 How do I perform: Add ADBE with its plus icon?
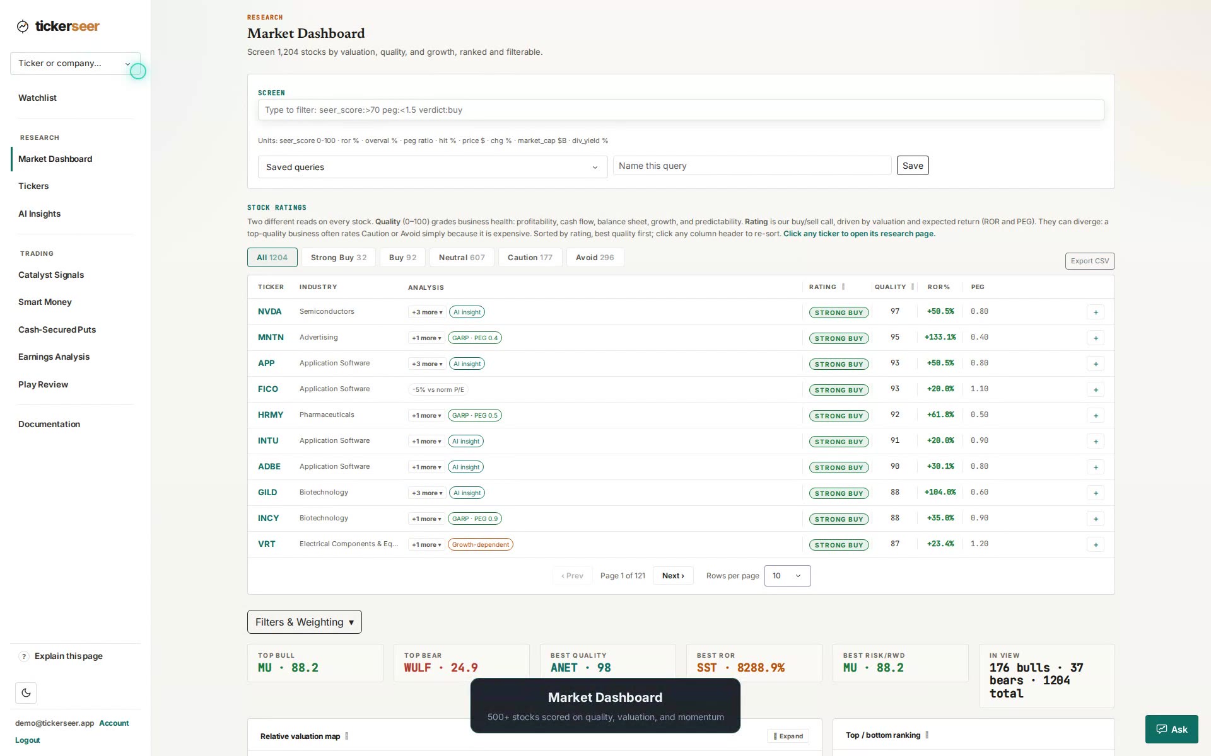pos(1096,467)
